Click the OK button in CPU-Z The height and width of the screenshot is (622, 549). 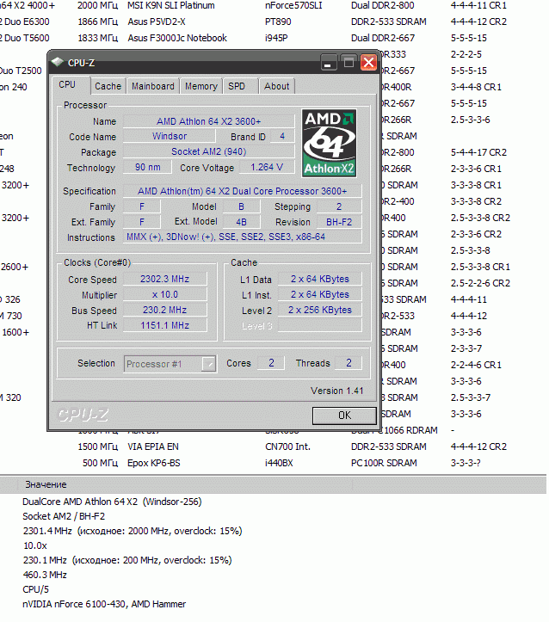click(x=344, y=416)
